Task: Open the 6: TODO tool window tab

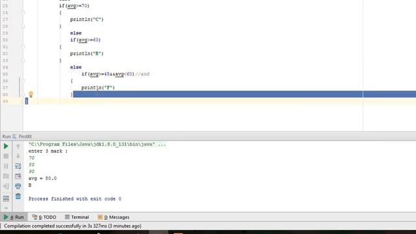Action: [44, 217]
